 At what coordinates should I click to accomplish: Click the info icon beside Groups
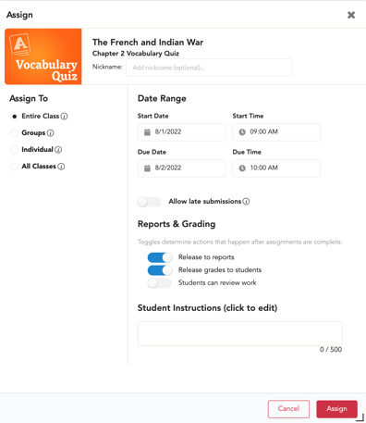click(x=50, y=133)
